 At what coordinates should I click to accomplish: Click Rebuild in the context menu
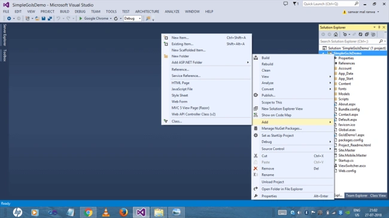(293, 64)
